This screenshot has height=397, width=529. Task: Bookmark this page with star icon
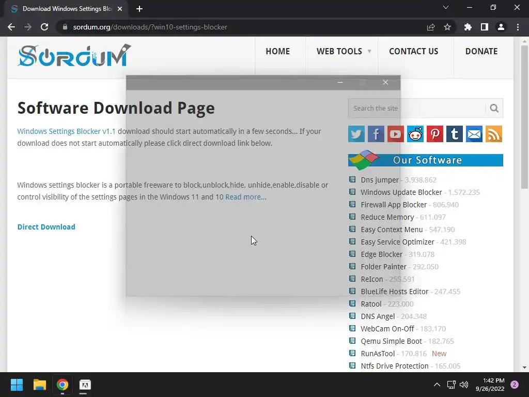click(x=447, y=27)
